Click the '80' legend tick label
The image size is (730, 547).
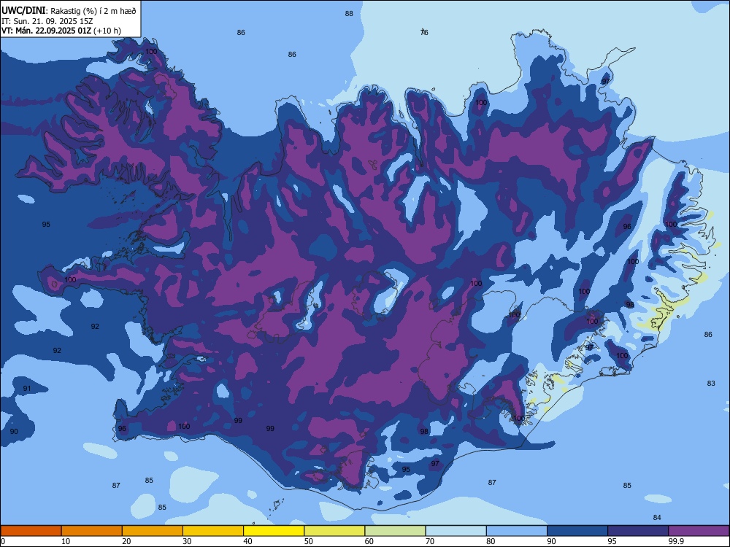pyautogui.click(x=491, y=541)
